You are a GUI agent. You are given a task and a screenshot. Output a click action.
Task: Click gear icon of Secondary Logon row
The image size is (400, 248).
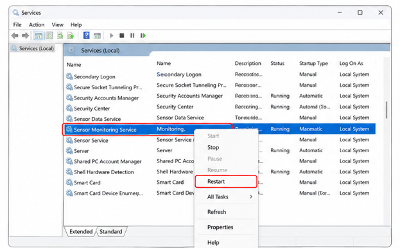69,76
